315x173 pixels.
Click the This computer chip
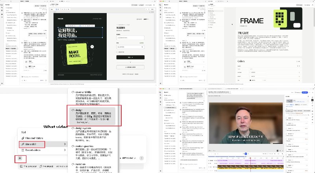click(x=28, y=166)
